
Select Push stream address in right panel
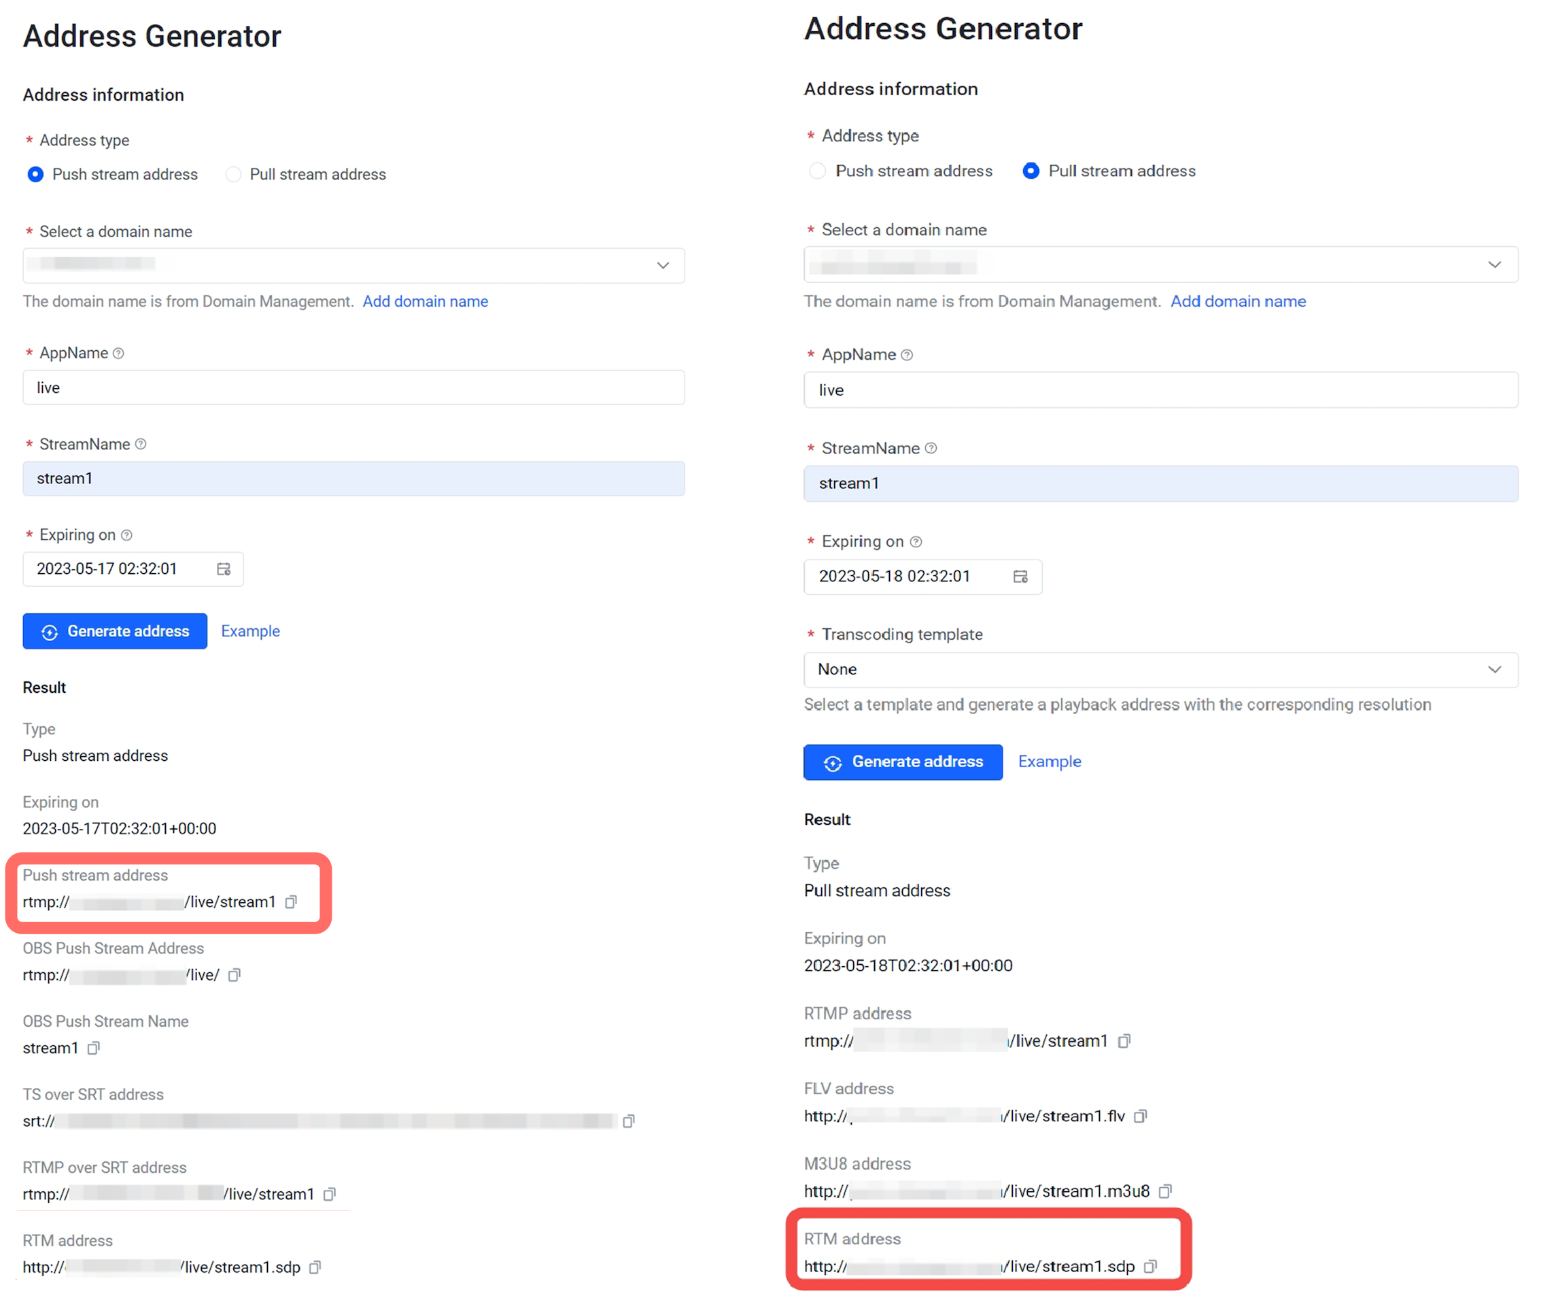pos(817,171)
